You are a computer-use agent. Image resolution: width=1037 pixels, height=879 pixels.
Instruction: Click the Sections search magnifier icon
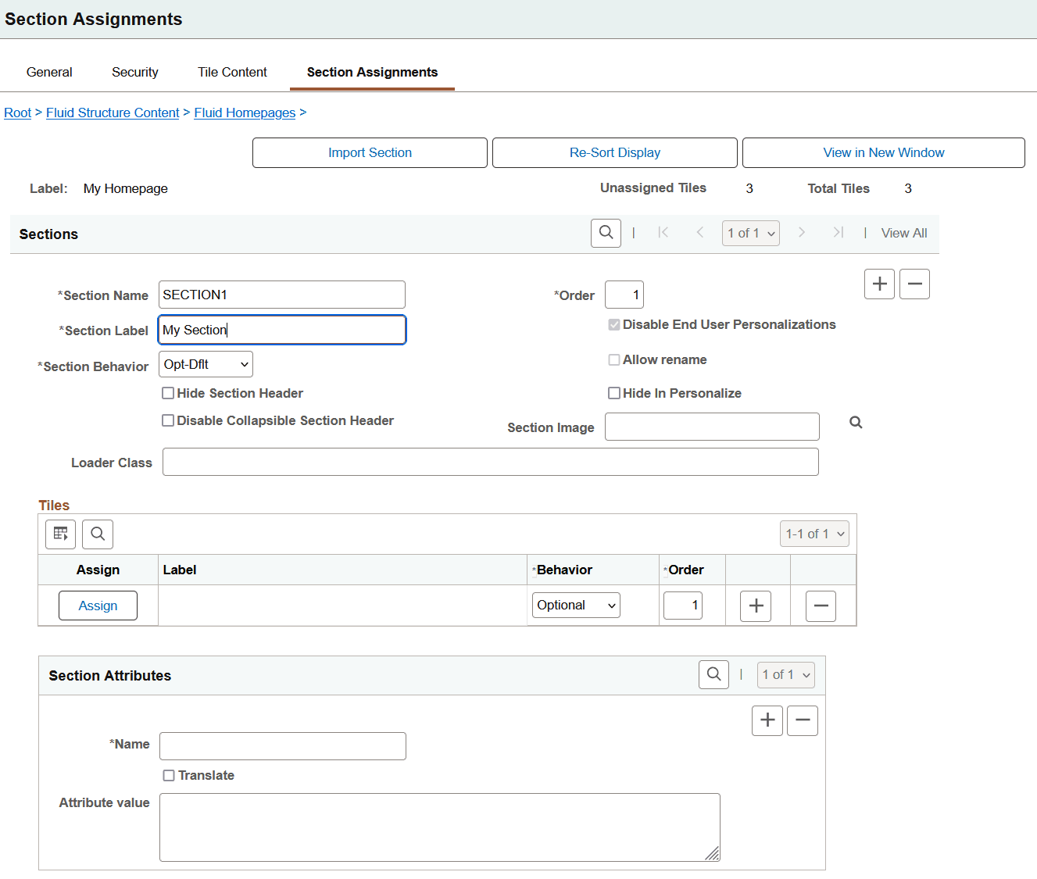click(606, 233)
